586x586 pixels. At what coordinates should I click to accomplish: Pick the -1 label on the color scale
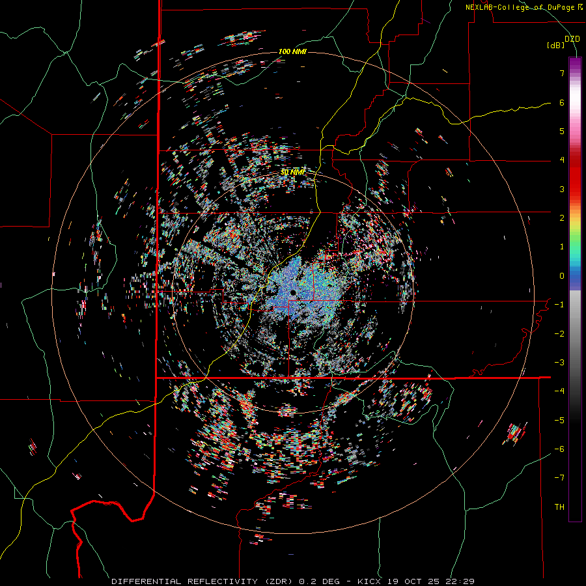click(x=559, y=305)
